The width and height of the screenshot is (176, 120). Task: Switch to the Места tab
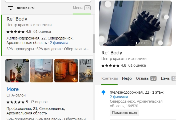82,8
